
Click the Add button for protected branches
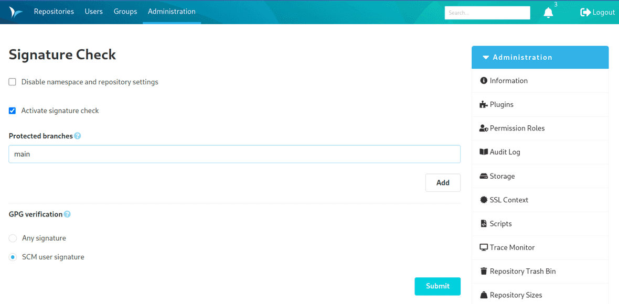pyautogui.click(x=443, y=182)
